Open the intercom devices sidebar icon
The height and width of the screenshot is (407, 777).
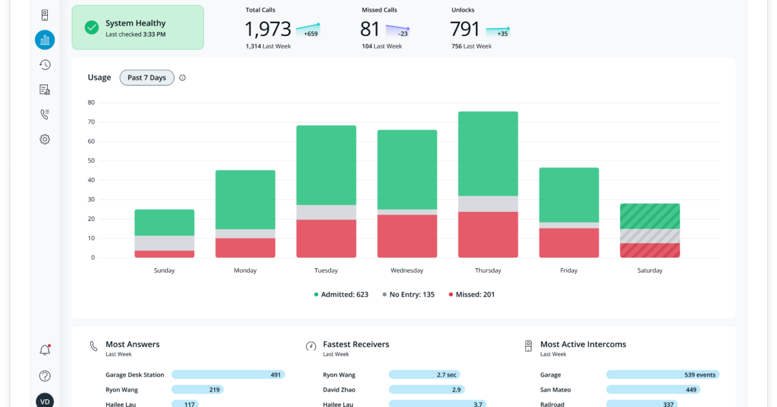[x=45, y=15]
